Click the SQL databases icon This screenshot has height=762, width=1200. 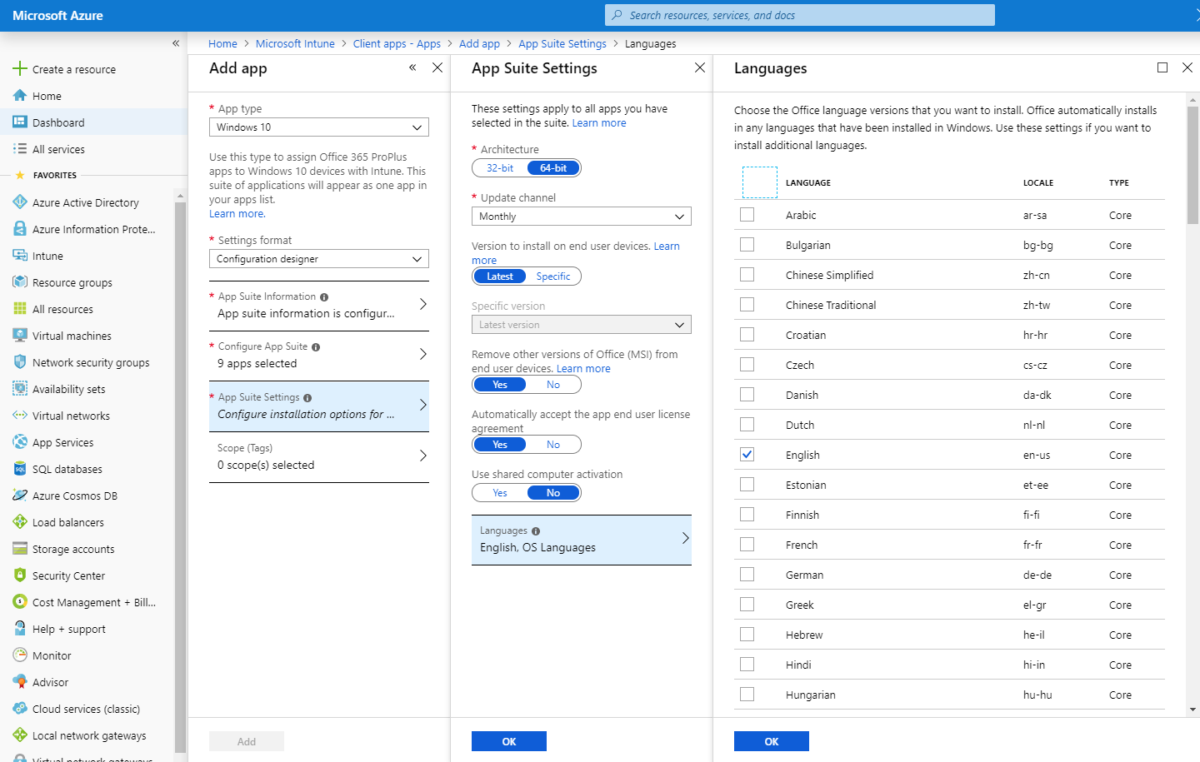[x=20, y=469]
